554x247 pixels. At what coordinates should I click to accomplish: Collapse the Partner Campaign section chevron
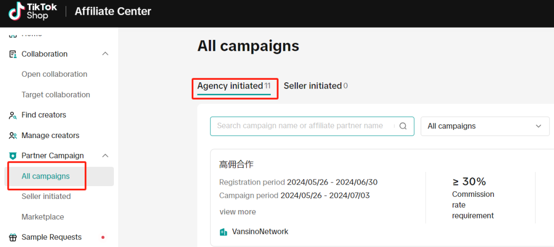tap(105, 155)
